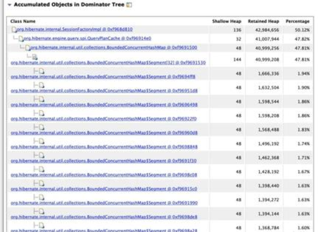The image size is (318, 232).
Task: Click the object icon for the 1,428,192 row
Action: tap(41, 169)
